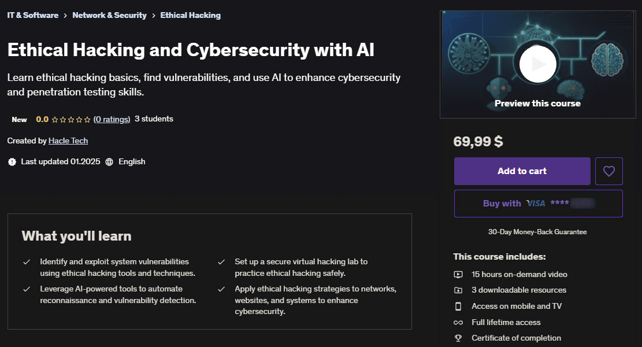Click the full lifetime access icon
Viewport: 642px width, 347px height.
point(458,322)
